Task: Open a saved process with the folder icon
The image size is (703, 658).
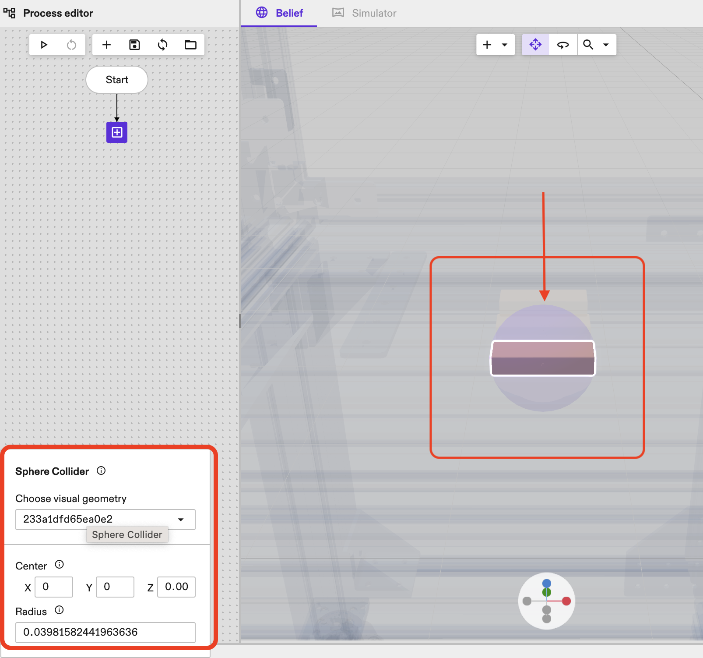Action: [x=190, y=44]
